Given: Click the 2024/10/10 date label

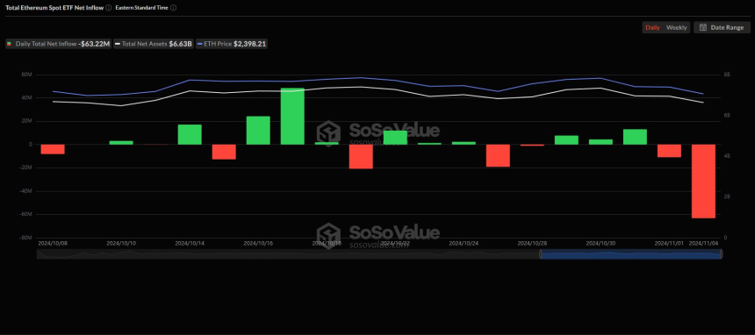Looking at the screenshot, I should [121, 244].
